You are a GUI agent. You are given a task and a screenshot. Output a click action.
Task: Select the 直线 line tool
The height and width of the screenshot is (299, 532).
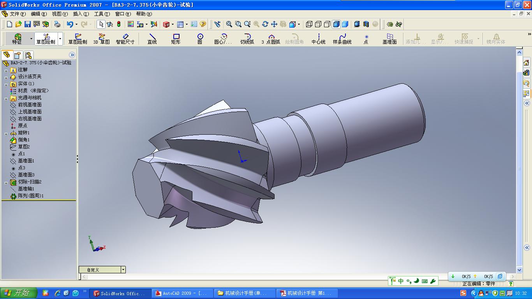[x=152, y=39]
